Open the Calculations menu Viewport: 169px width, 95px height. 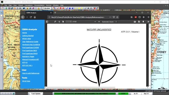tap(29, 5)
